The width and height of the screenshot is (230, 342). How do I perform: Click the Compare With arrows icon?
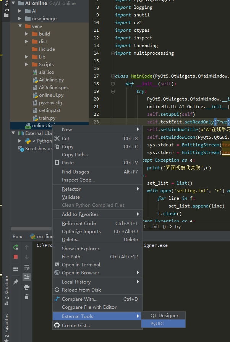[57, 299]
